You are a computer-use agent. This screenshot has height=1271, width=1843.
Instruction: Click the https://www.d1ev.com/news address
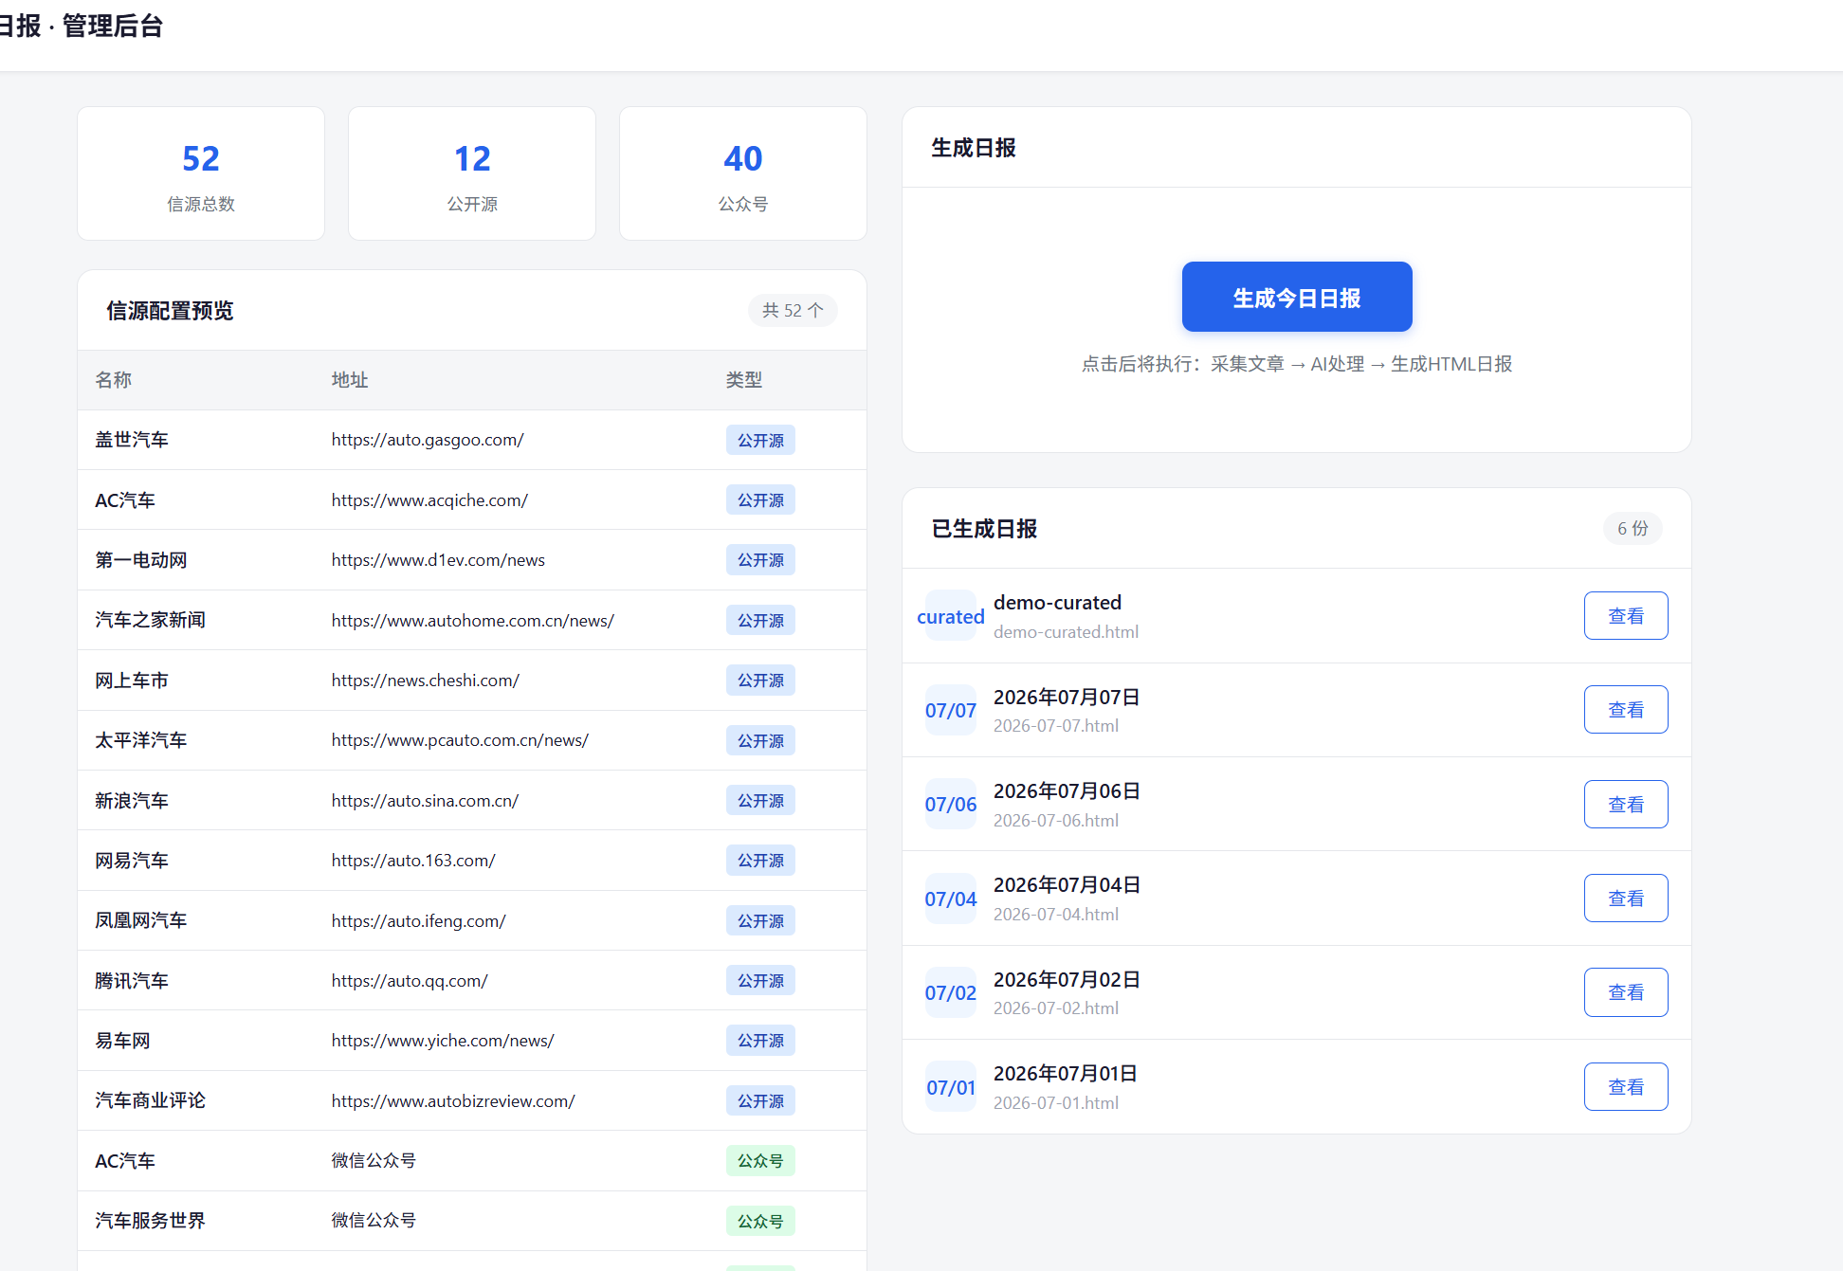(x=438, y=560)
